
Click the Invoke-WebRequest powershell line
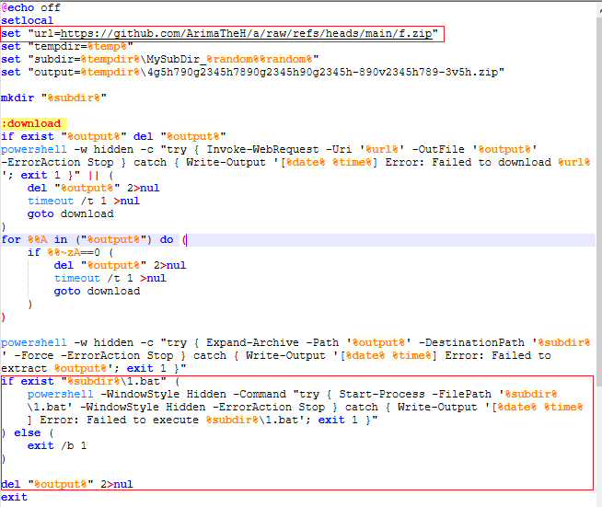pos(269,149)
